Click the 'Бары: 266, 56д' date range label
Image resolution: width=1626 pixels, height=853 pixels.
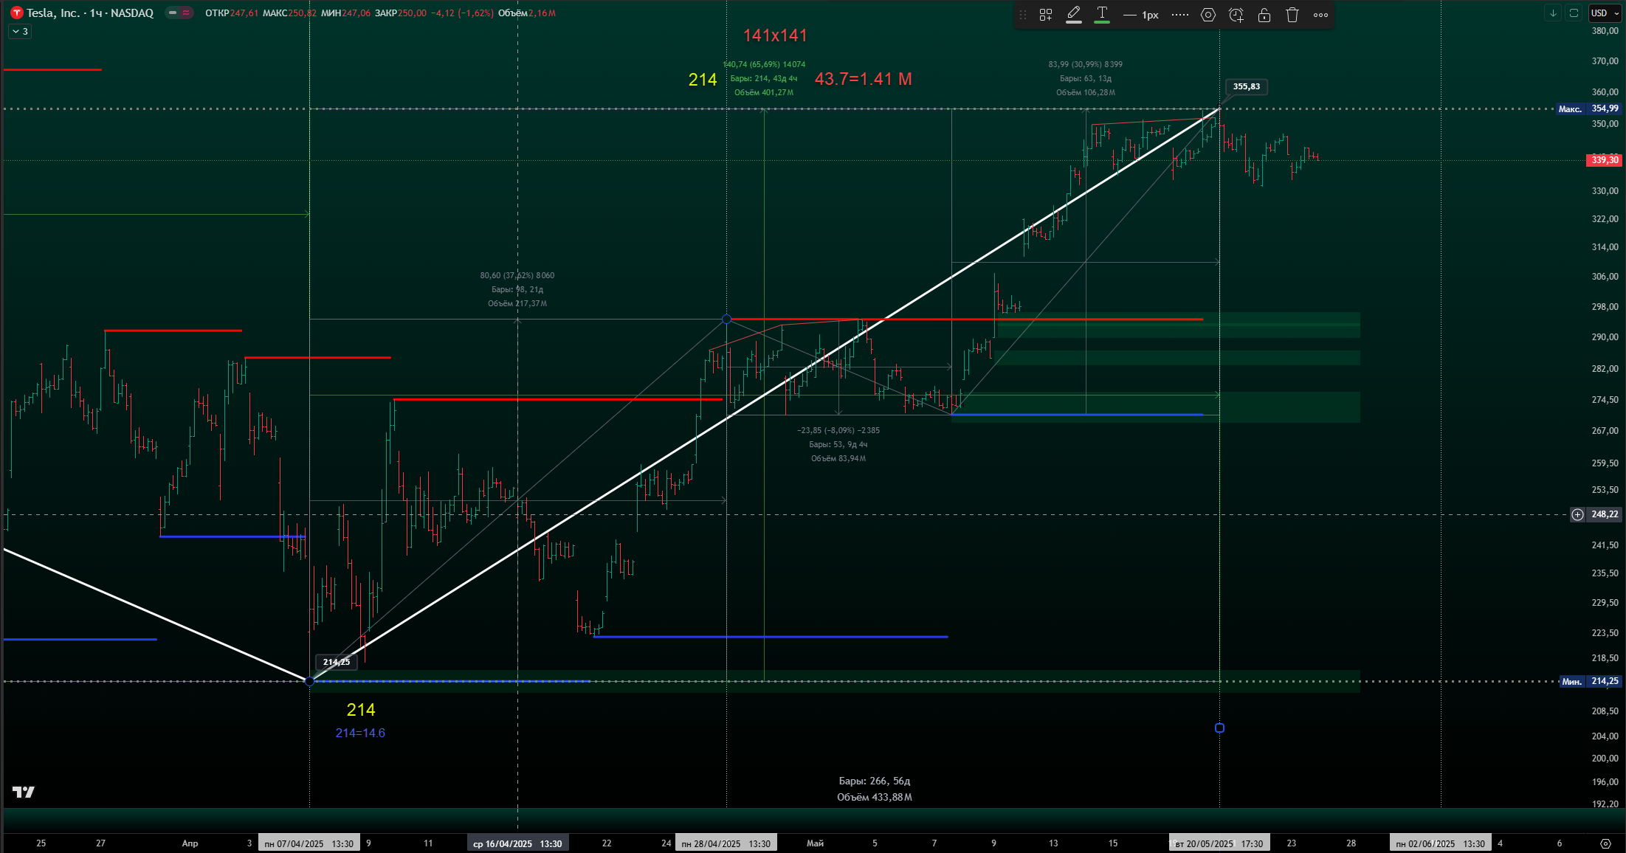[x=875, y=781]
